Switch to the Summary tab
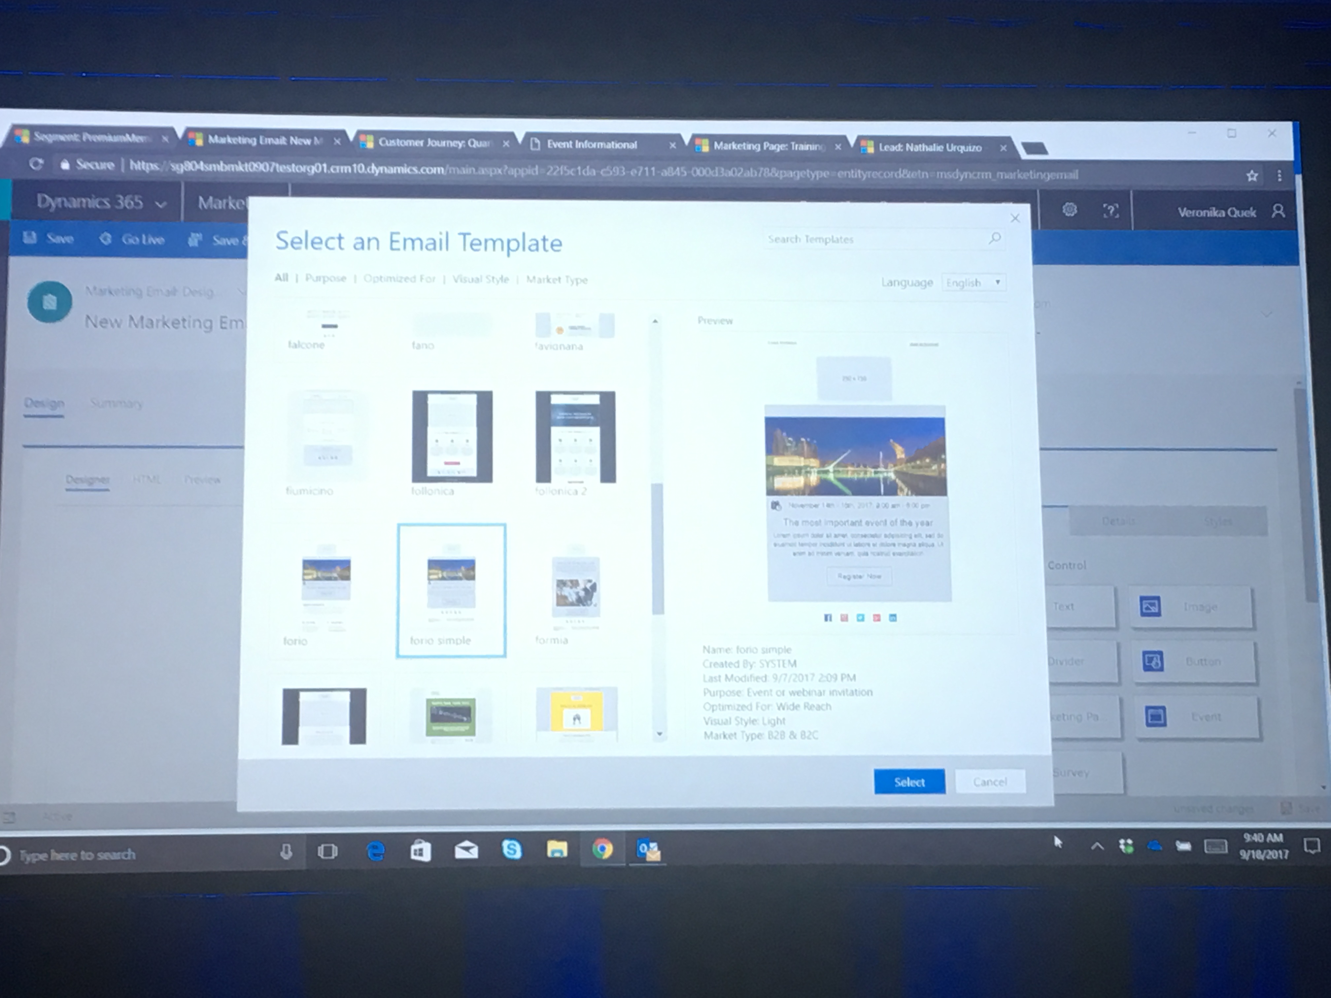 (116, 403)
